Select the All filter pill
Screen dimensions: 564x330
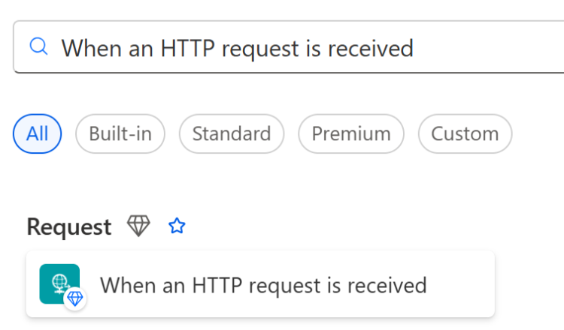tap(38, 134)
